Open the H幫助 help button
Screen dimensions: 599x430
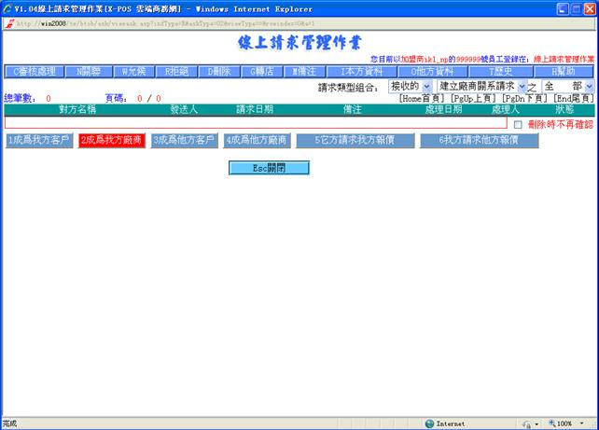pyautogui.click(x=563, y=71)
